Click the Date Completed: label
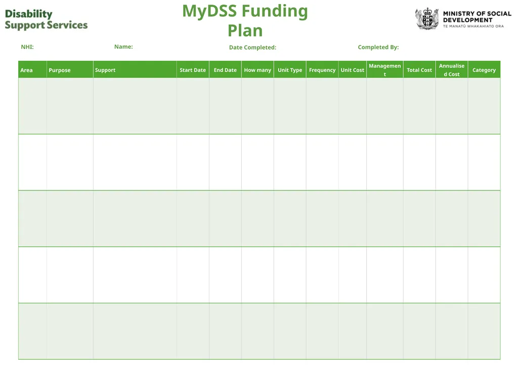The image size is (518, 389). tap(253, 47)
